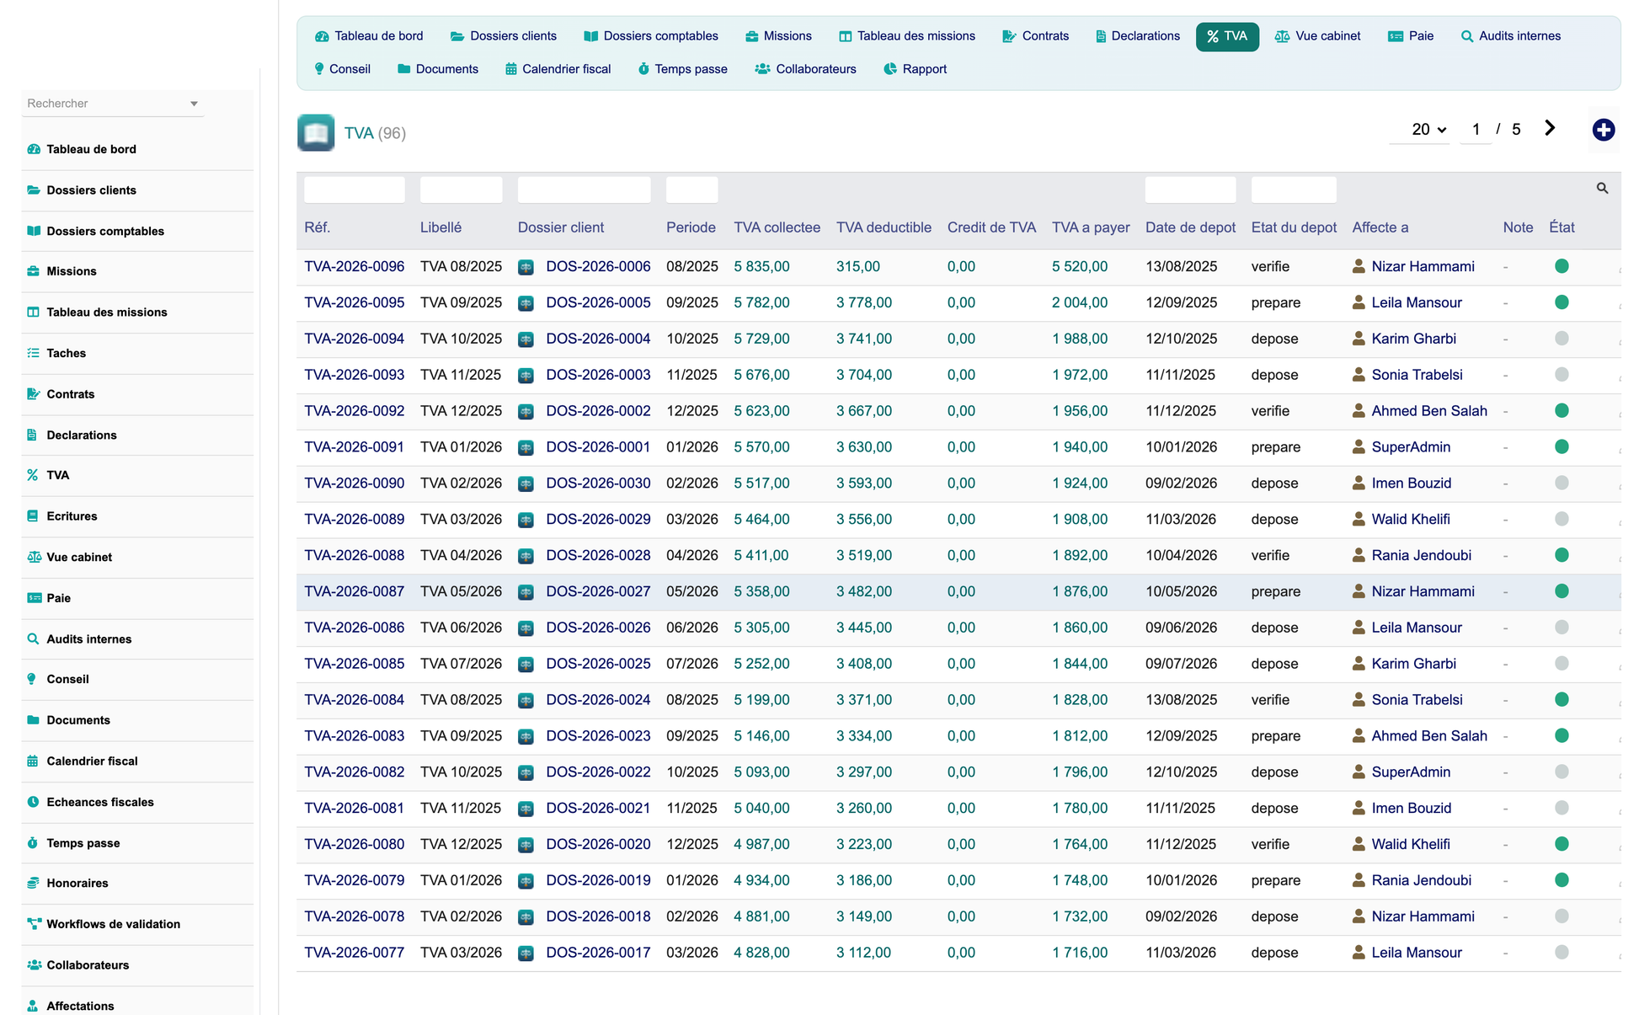Open Temps passe in the top navigation

pos(682,69)
